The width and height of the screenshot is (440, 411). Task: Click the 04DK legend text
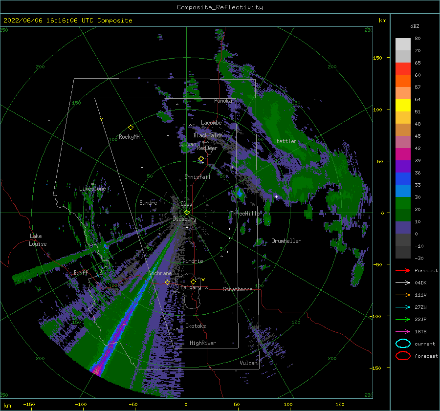tap(420, 282)
